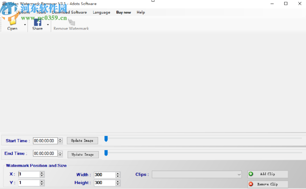
Task: Click the Y position input field
Action: coord(29,183)
